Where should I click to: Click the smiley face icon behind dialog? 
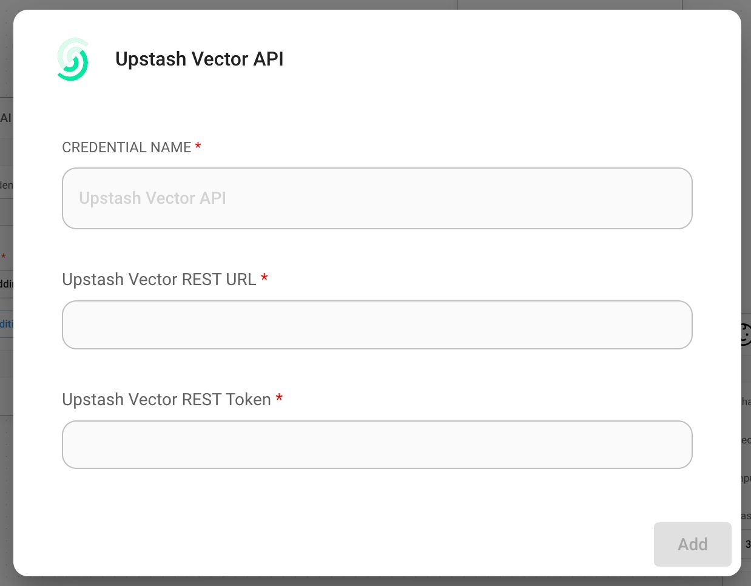pos(746,334)
